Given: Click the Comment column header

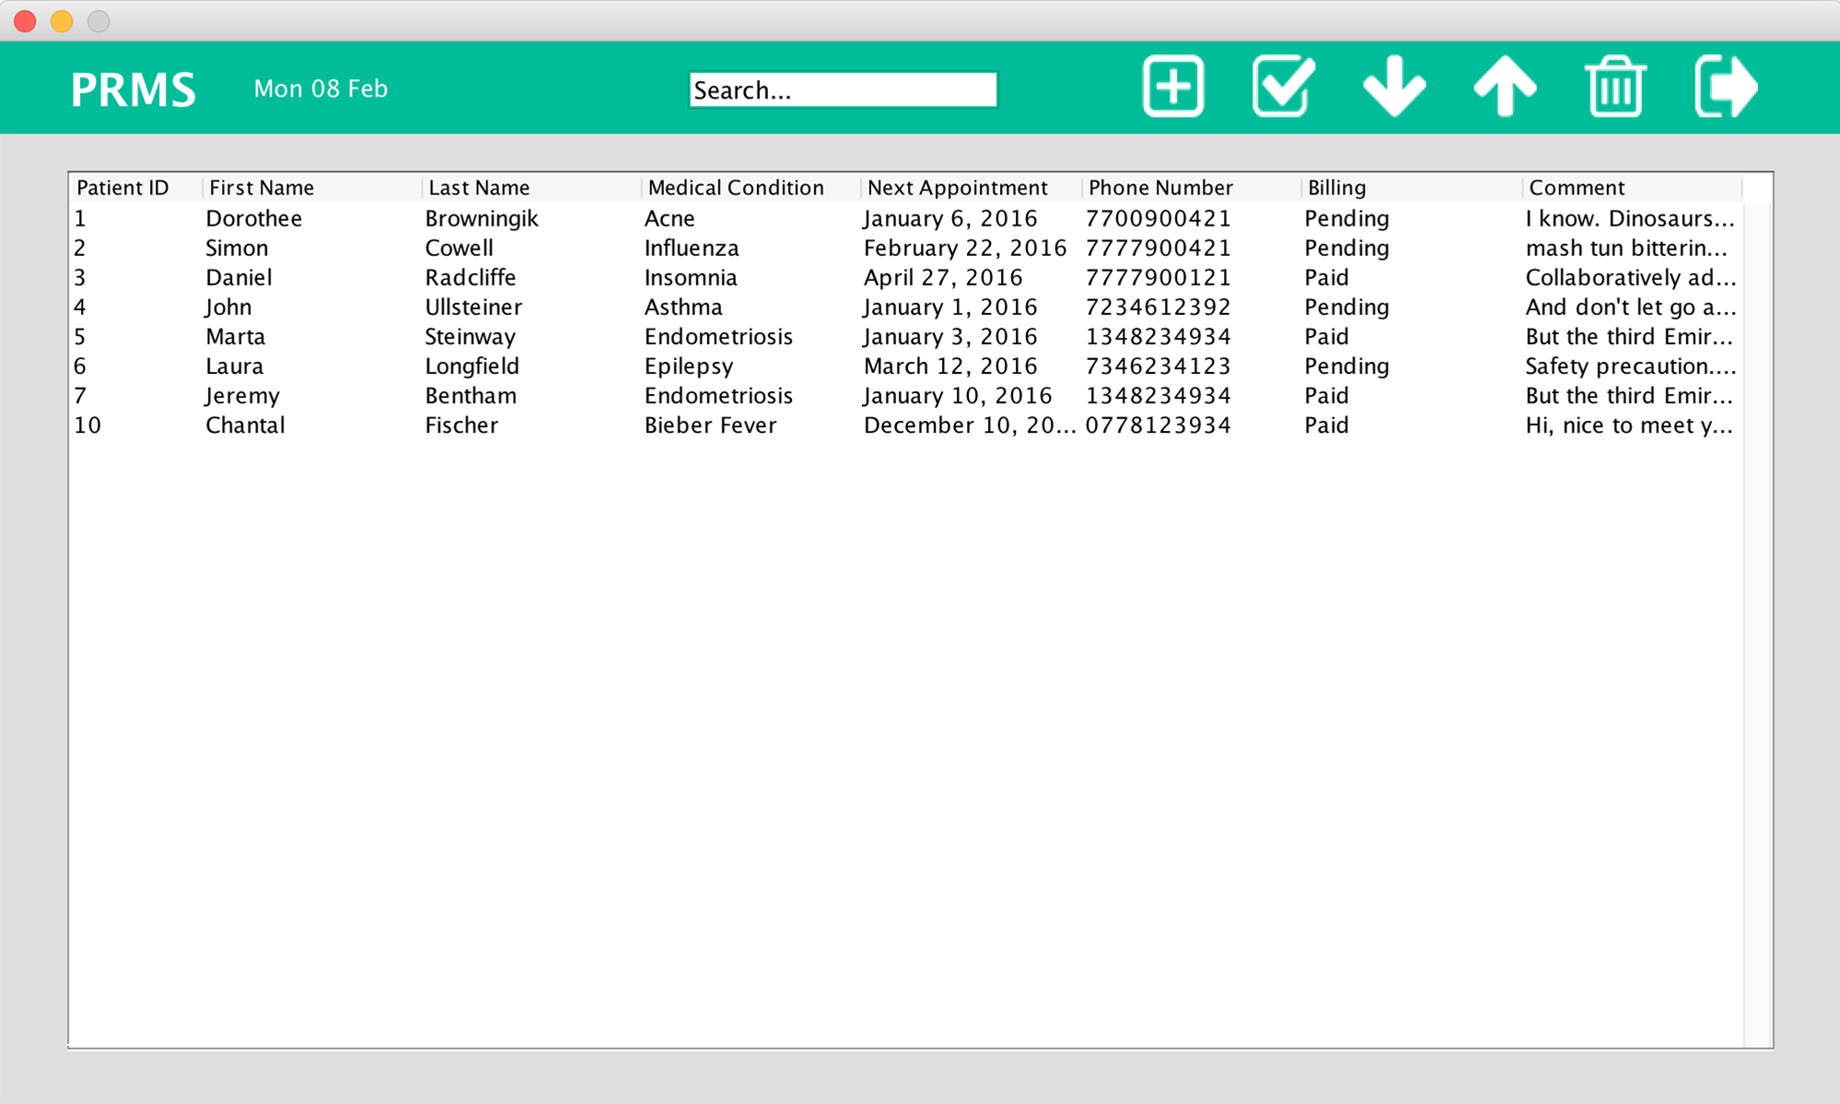Looking at the screenshot, I should coord(1632,188).
